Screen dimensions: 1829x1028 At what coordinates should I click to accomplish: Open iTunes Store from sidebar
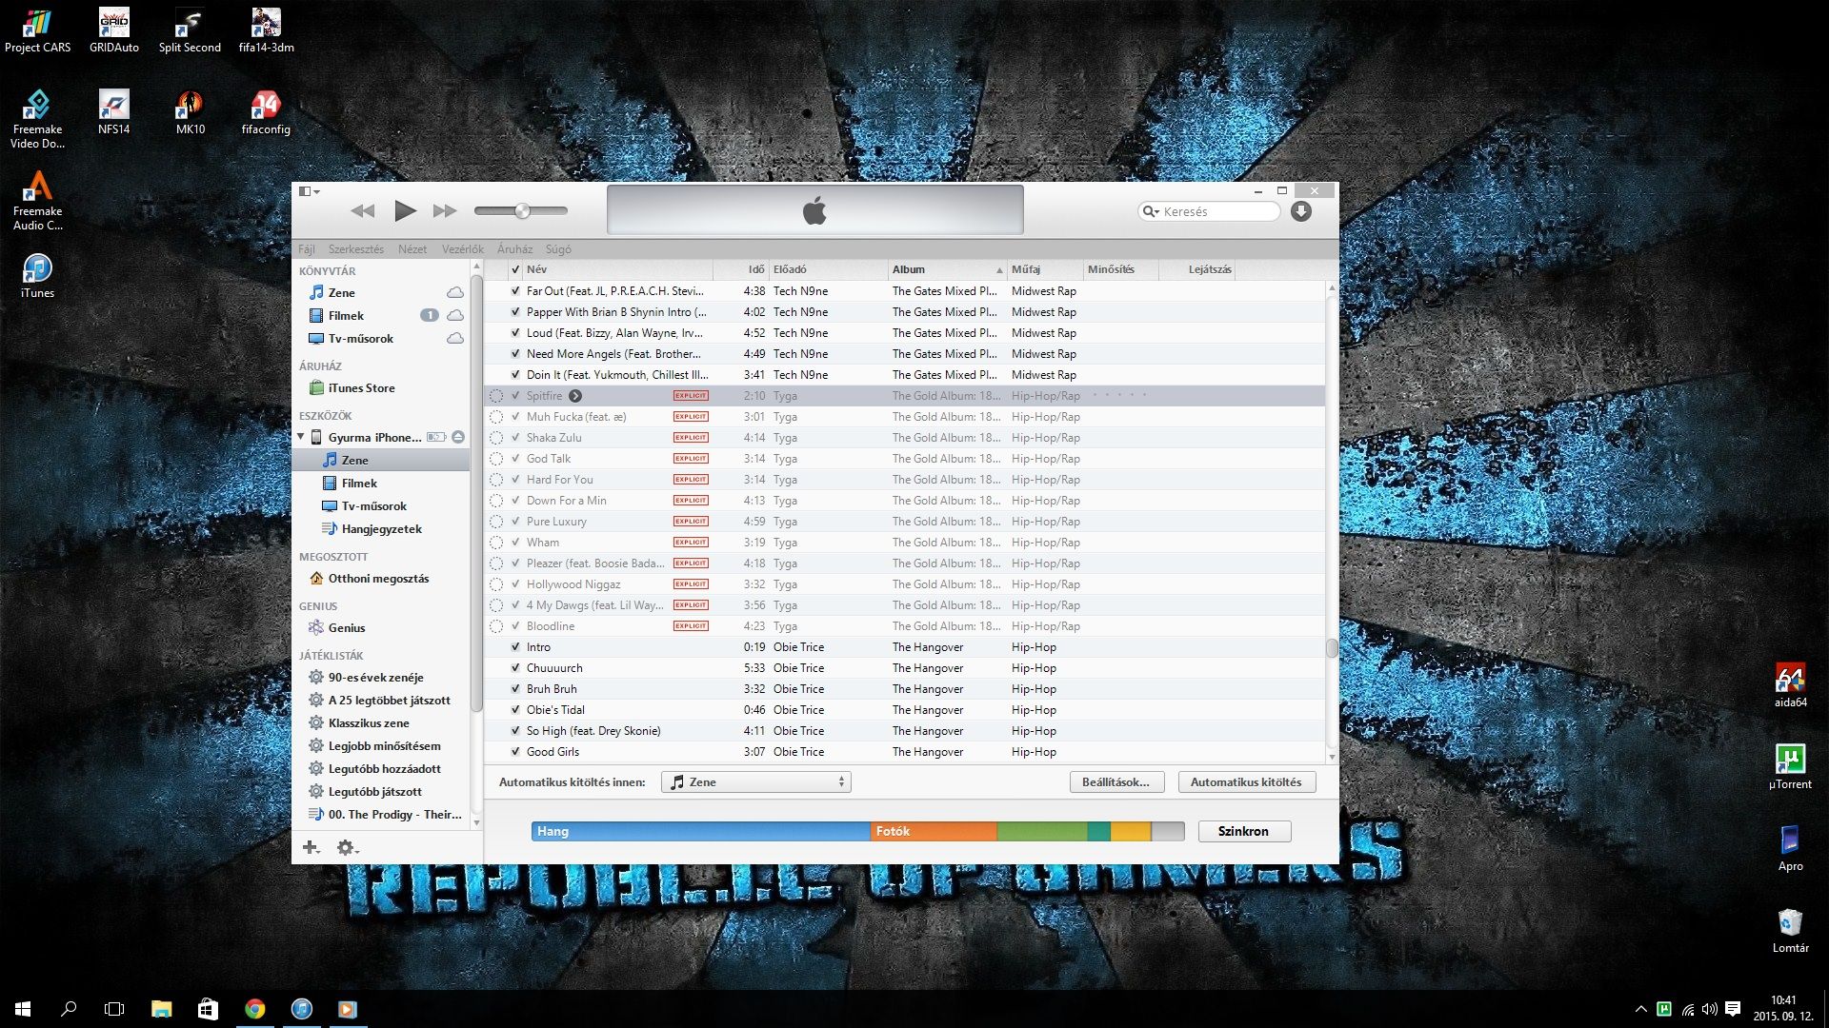[361, 387]
